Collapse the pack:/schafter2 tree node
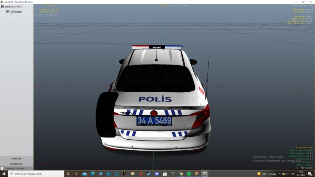Viewport: 315px width, 177px height. (3, 7)
